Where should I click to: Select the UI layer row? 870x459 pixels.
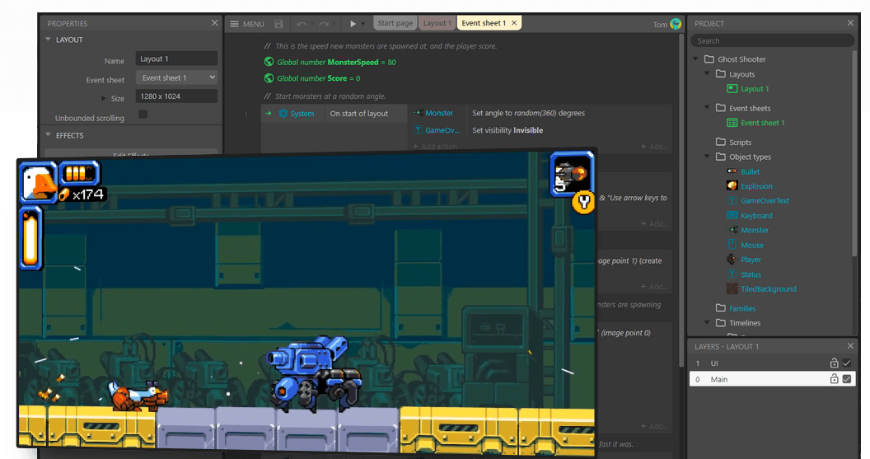pyautogui.click(x=772, y=363)
